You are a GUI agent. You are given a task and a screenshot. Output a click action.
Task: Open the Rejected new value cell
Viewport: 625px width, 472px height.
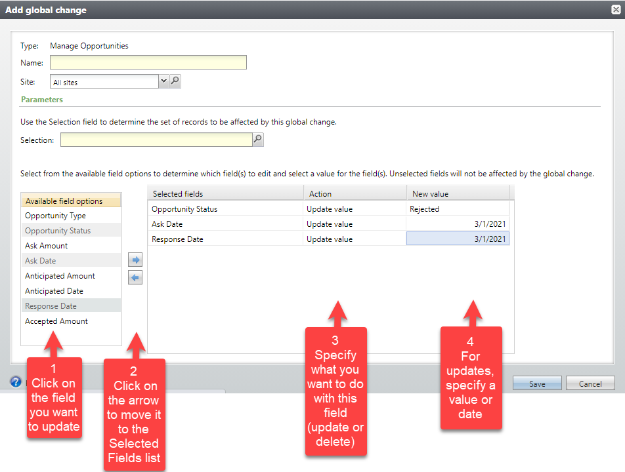click(457, 209)
